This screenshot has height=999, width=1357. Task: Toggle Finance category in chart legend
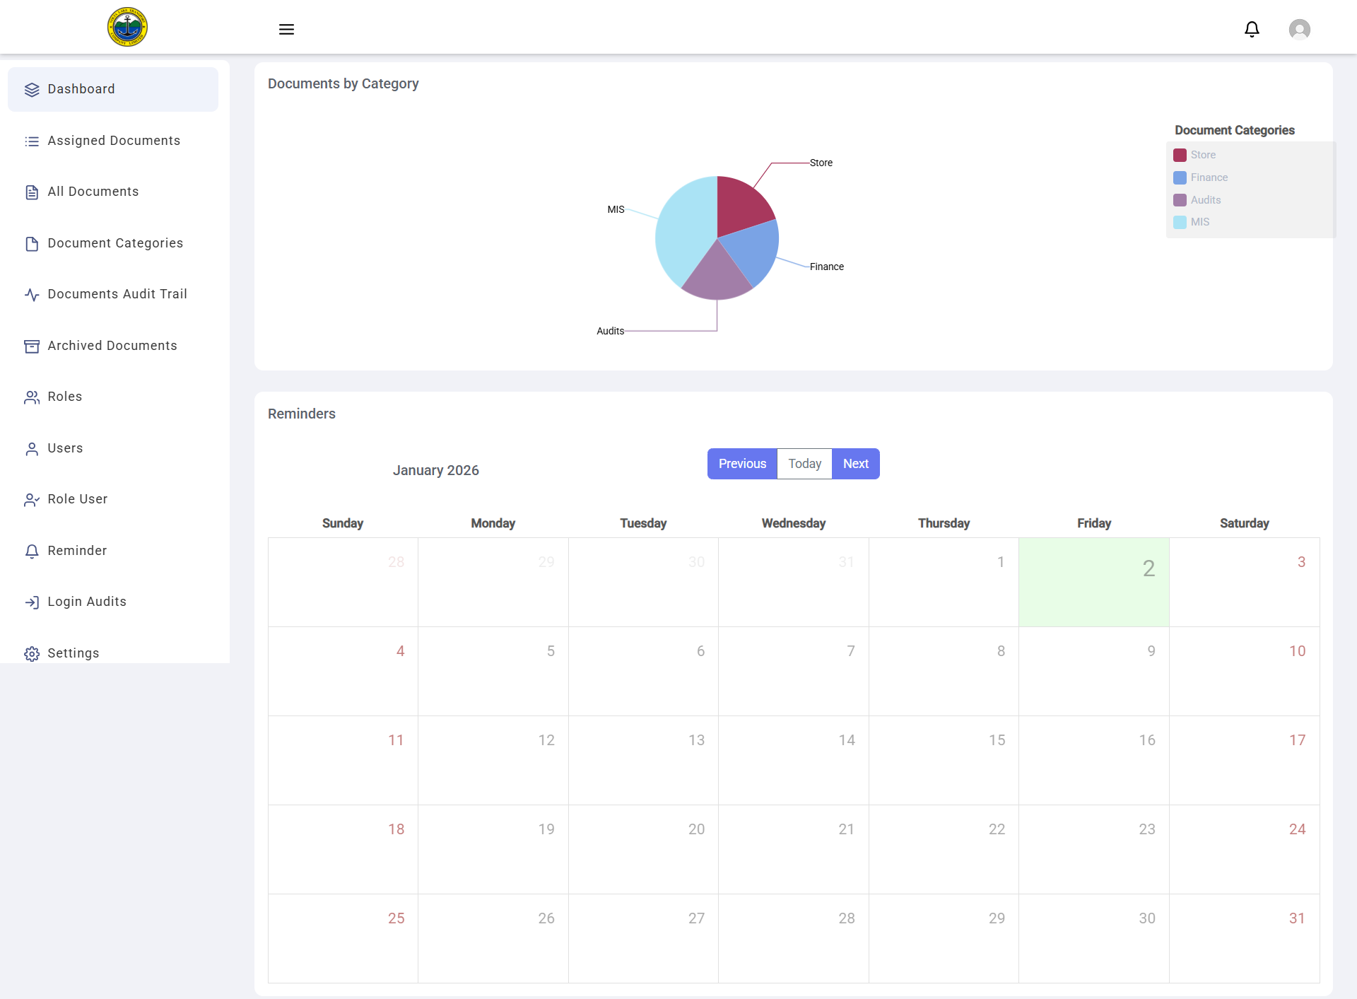[1209, 177]
